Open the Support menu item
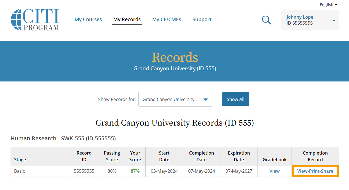 pos(202,20)
